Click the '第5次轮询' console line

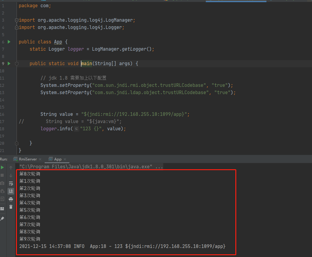[x=30, y=210]
